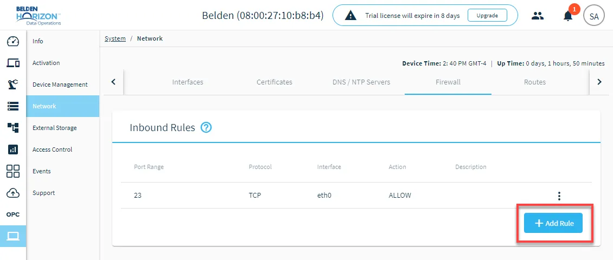The width and height of the screenshot is (613, 260).
Task: Click the ALLOW action cell
Action: [x=400, y=196]
